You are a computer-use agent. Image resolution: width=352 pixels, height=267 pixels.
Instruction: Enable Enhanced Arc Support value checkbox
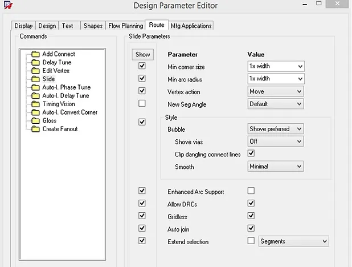(251, 191)
